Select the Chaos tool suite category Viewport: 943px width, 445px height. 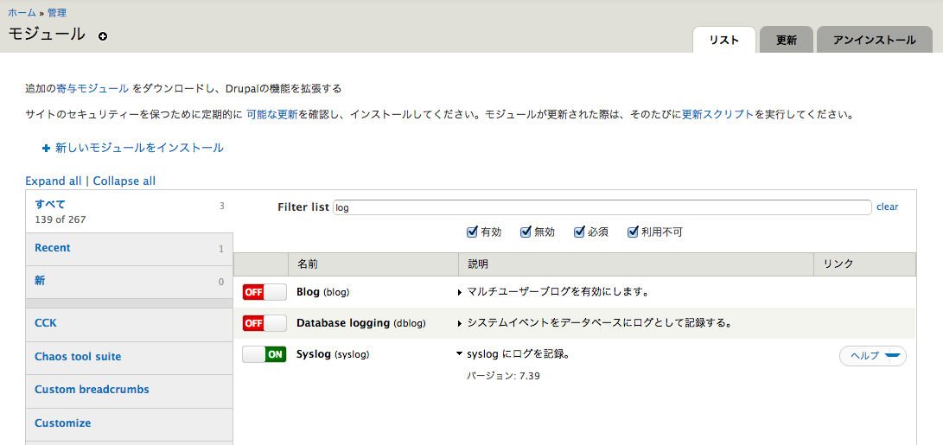78,357
